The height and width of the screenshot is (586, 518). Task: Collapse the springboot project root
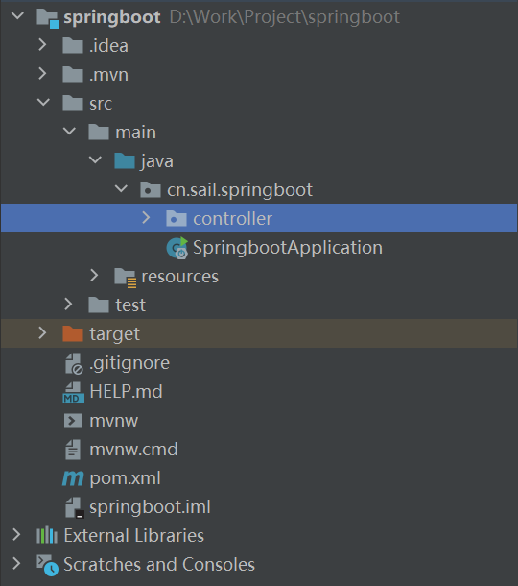point(17,16)
